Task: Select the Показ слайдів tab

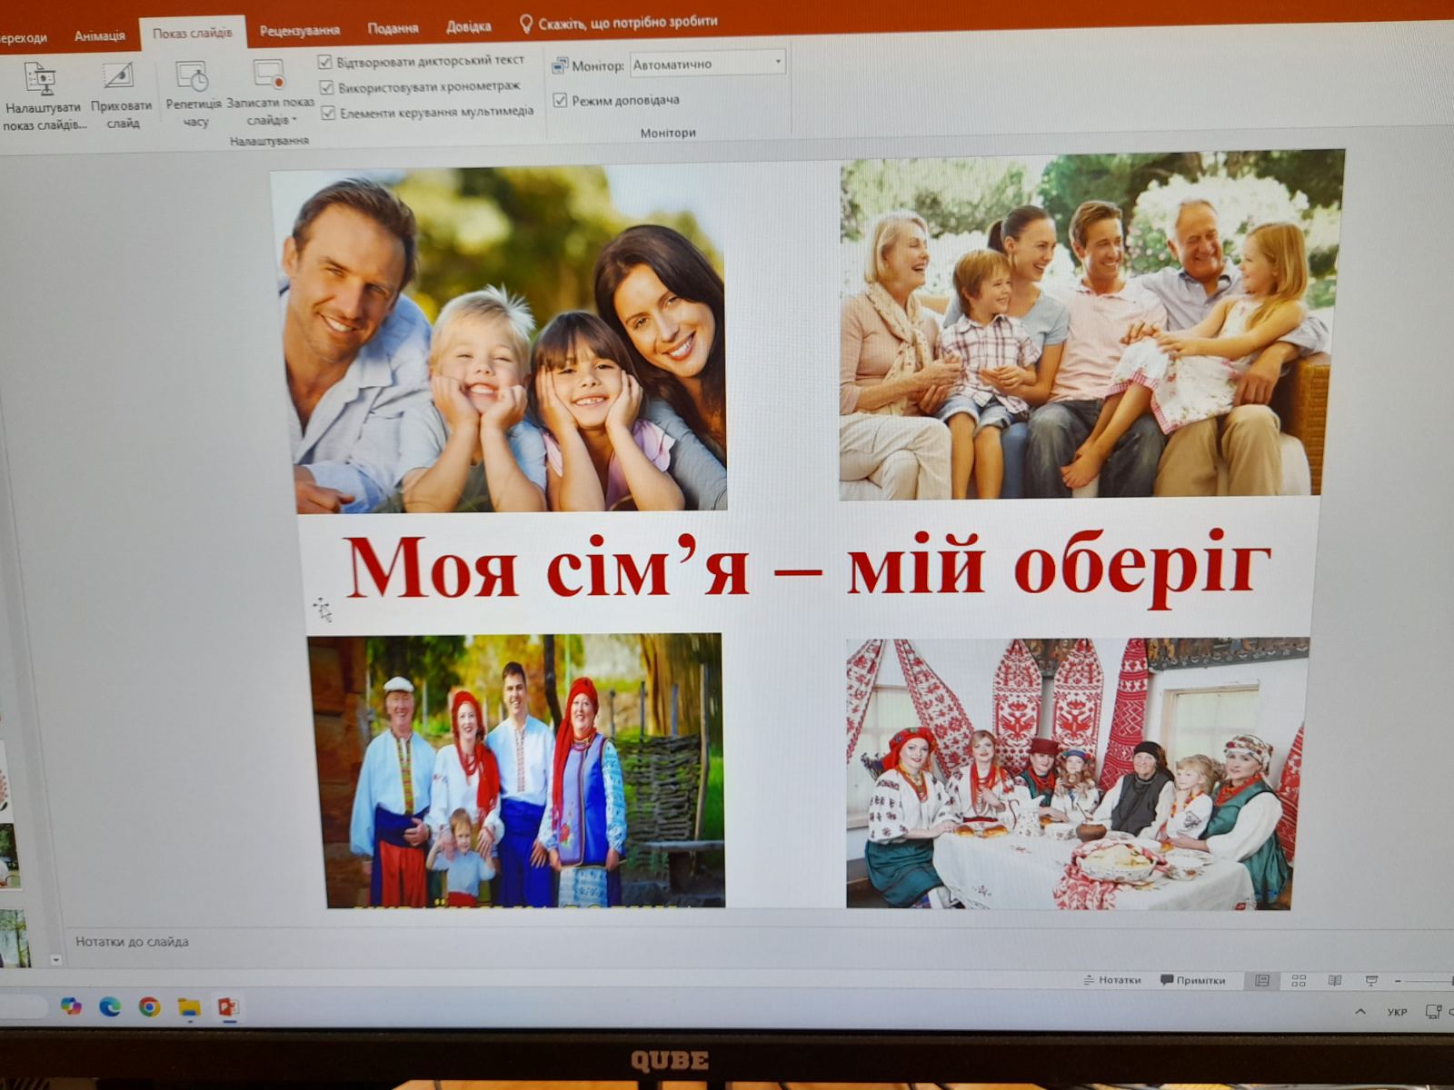Action: point(193,33)
